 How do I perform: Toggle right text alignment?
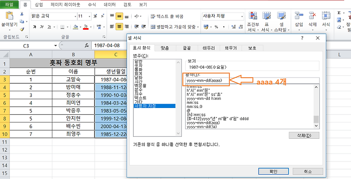pyautogui.click(x=126, y=27)
